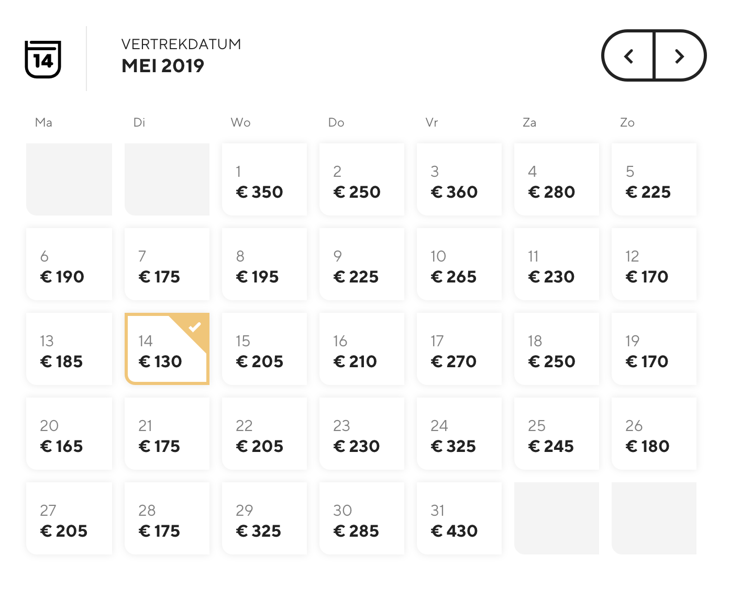Select May 27 priced € 205
This screenshot has width=730, height=589.
[69, 518]
